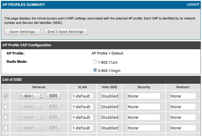Click Edit button for dlink1 network
Screen dimensions: 202x136
pos(53,96)
